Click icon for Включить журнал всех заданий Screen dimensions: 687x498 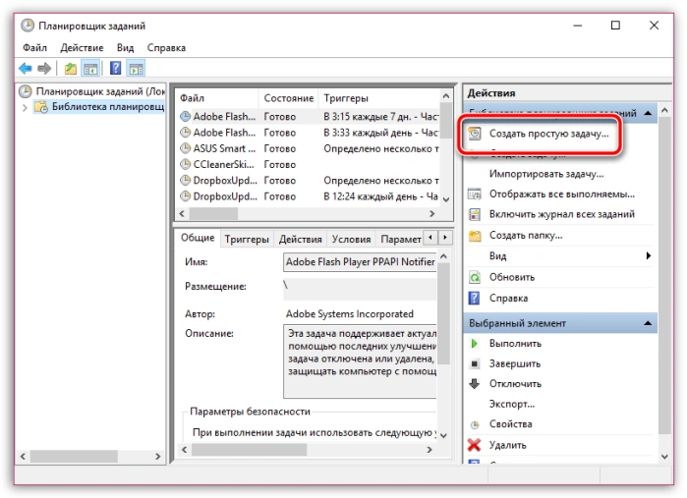pyautogui.click(x=475, y=214)
